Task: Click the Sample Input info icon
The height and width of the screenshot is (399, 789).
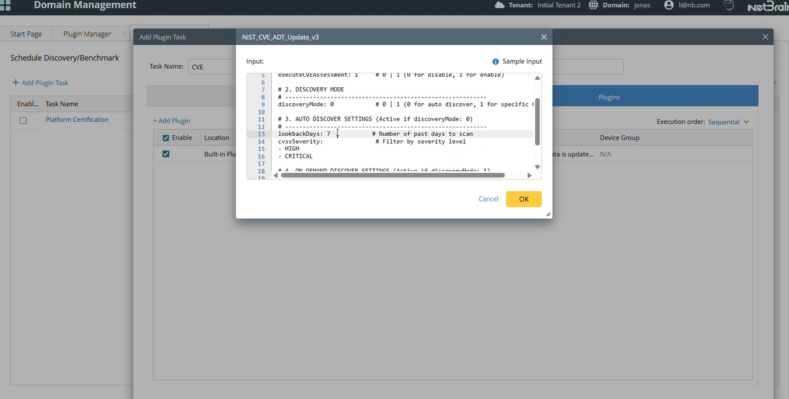Action: [496, 62]
